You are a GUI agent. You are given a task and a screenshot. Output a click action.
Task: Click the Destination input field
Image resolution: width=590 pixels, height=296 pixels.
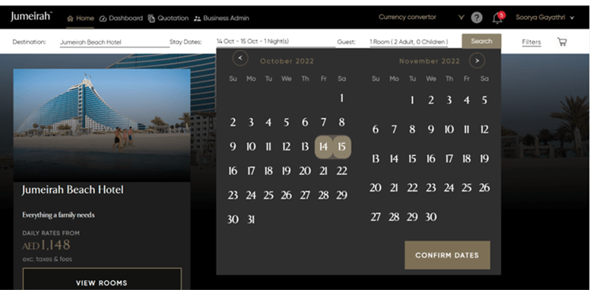pos(114,42)
